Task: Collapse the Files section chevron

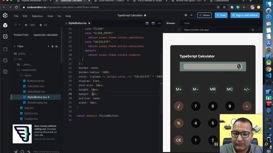Action: (15, 46)
